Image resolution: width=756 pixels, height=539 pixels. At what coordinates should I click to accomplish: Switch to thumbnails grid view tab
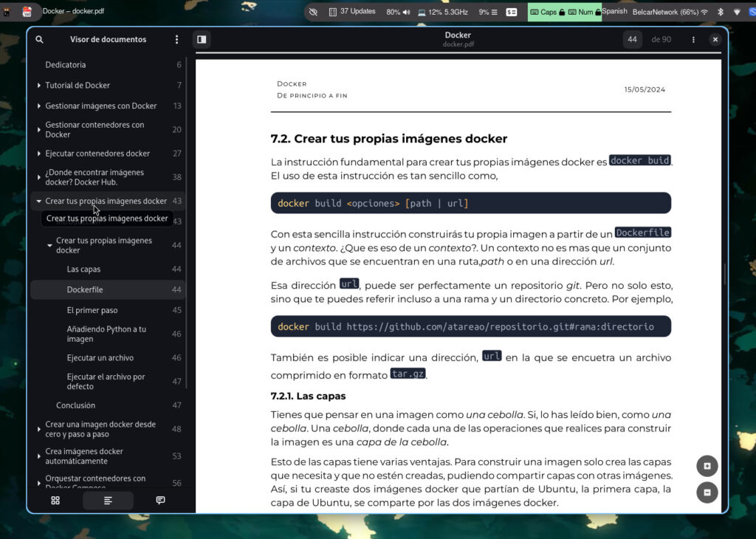(55, 501)
